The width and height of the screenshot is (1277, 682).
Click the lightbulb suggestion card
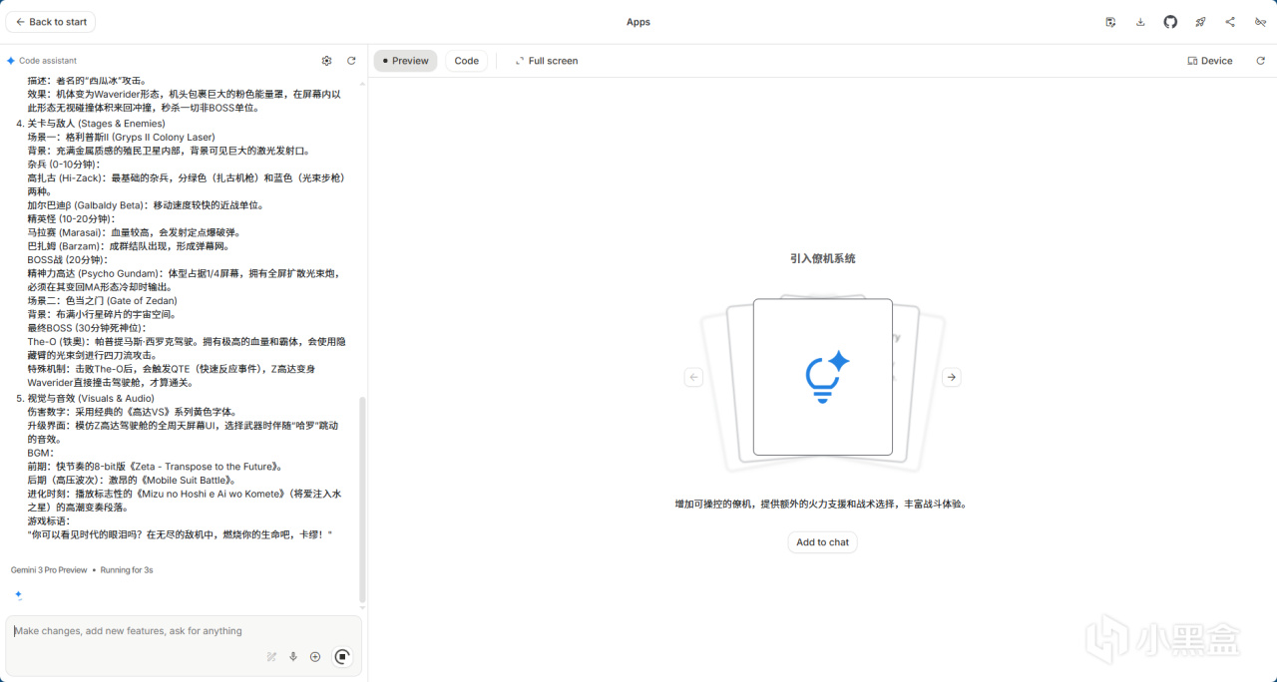[823, 377]
